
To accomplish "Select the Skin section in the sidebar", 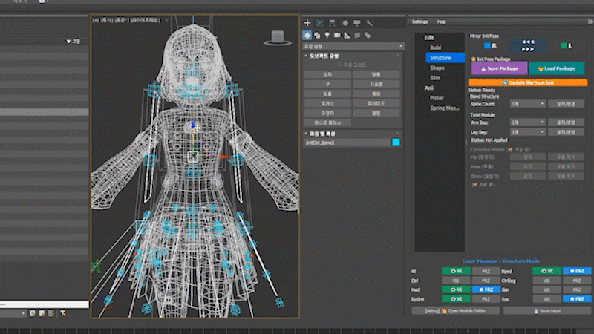I will [436, 77].
